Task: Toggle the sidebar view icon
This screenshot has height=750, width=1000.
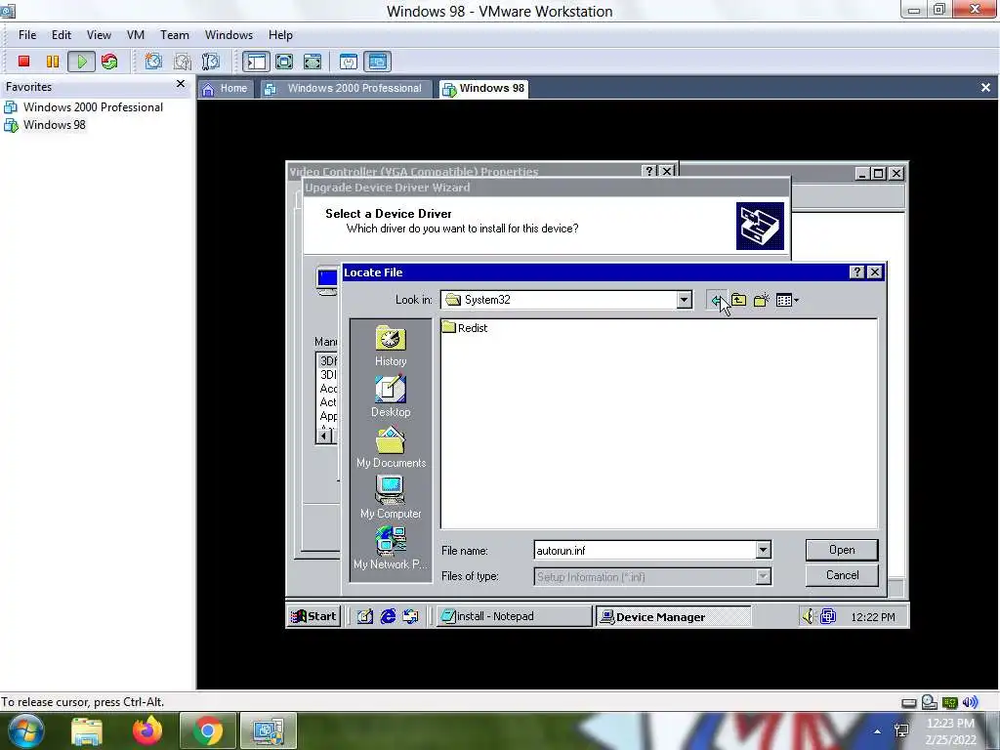Action: [x=256, y=62]
